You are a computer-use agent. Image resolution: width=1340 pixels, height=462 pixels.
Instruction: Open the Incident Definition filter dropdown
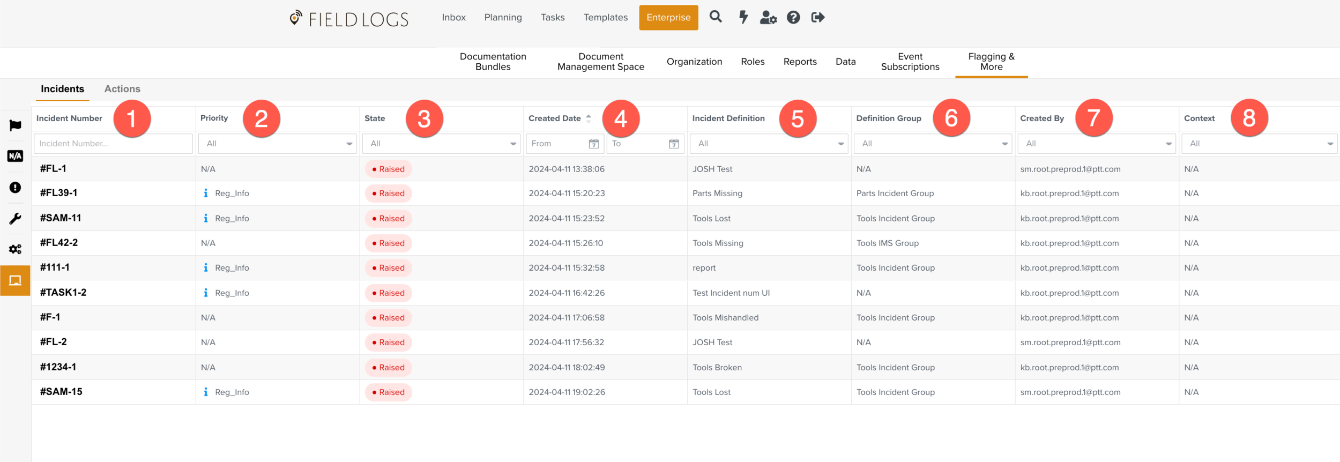769,144
